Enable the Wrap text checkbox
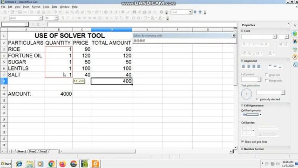The image size is (298, 168). point(266,75)
